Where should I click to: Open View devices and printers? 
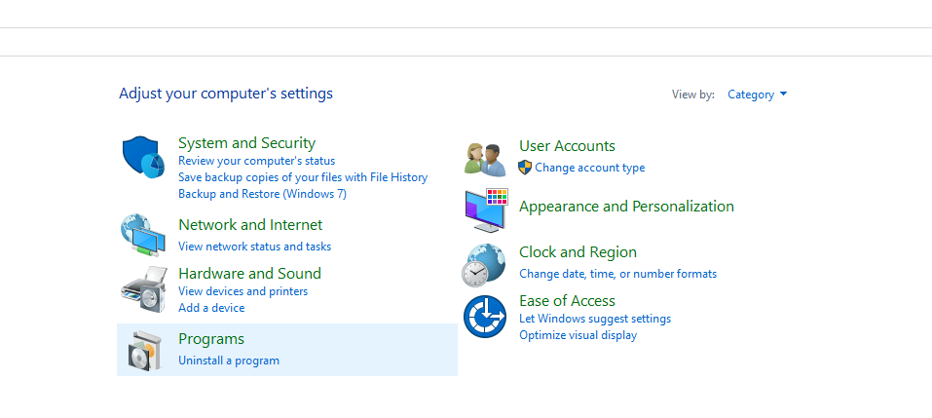pos(242,291)
